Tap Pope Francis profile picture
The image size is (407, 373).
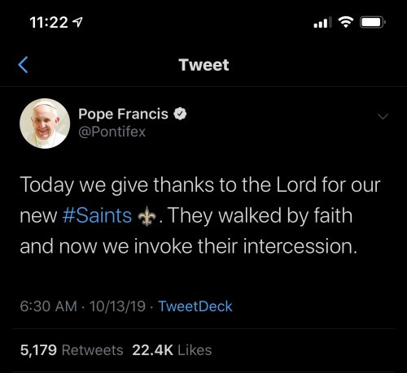click(45, 124)
